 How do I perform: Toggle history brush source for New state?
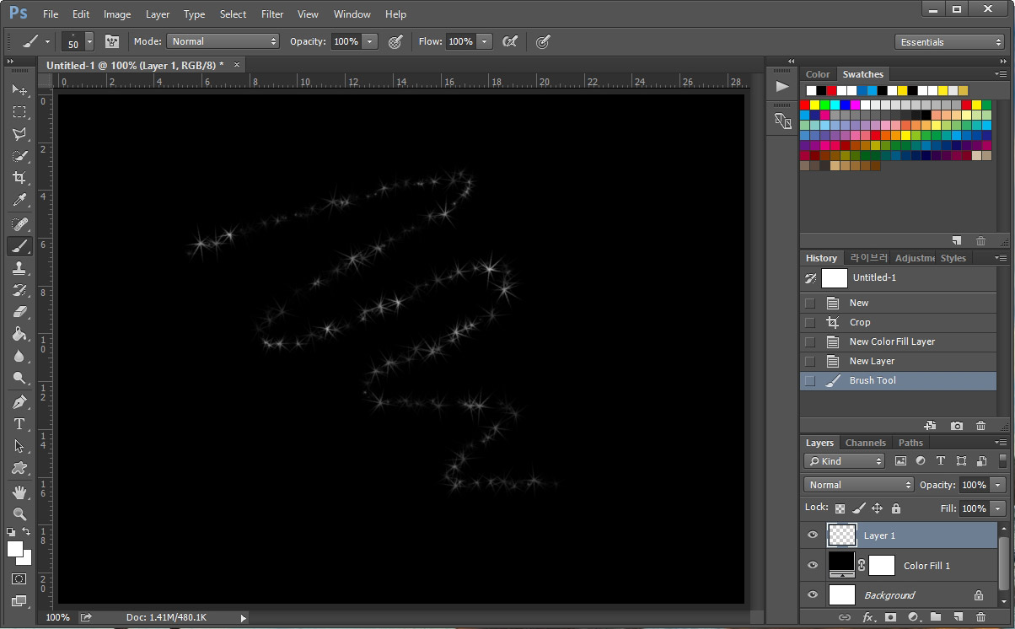(x=810, y=303)
